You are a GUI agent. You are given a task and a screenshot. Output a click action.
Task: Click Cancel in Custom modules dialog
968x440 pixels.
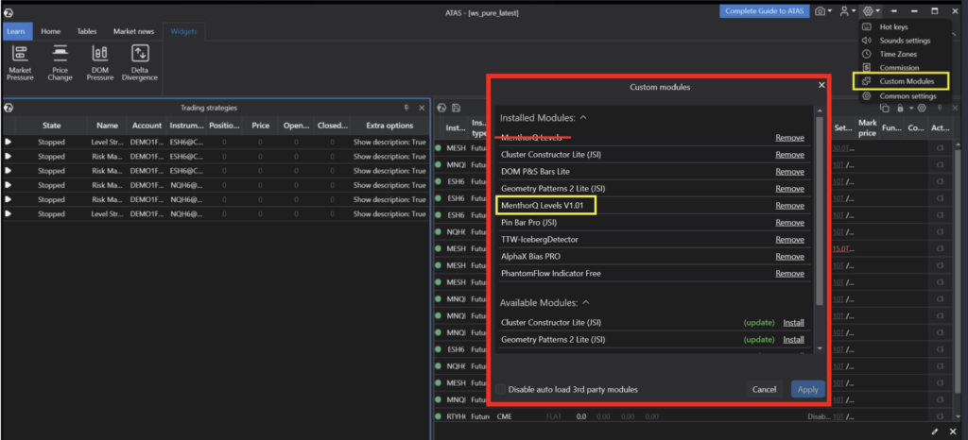click(764, 389)
